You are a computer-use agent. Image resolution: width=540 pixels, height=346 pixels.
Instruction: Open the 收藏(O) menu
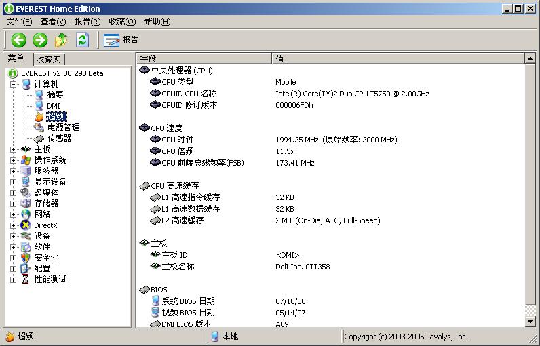click(122, 22)
